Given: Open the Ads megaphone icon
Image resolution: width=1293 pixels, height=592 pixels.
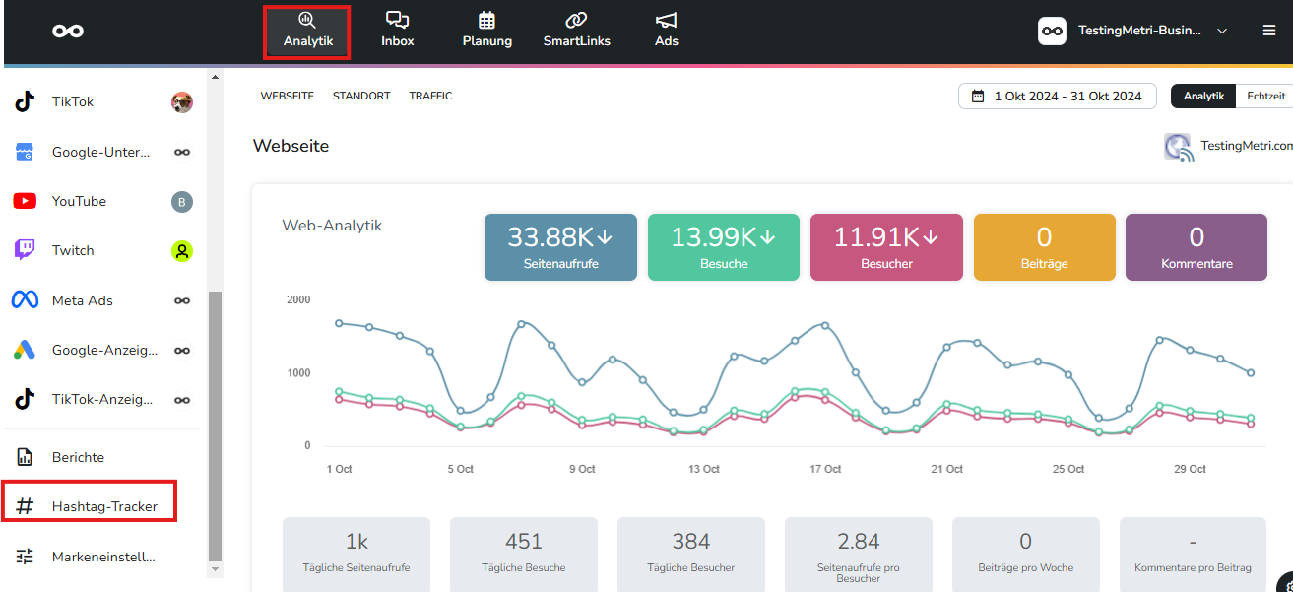Looking at the screenshot, I should [667, 20].
